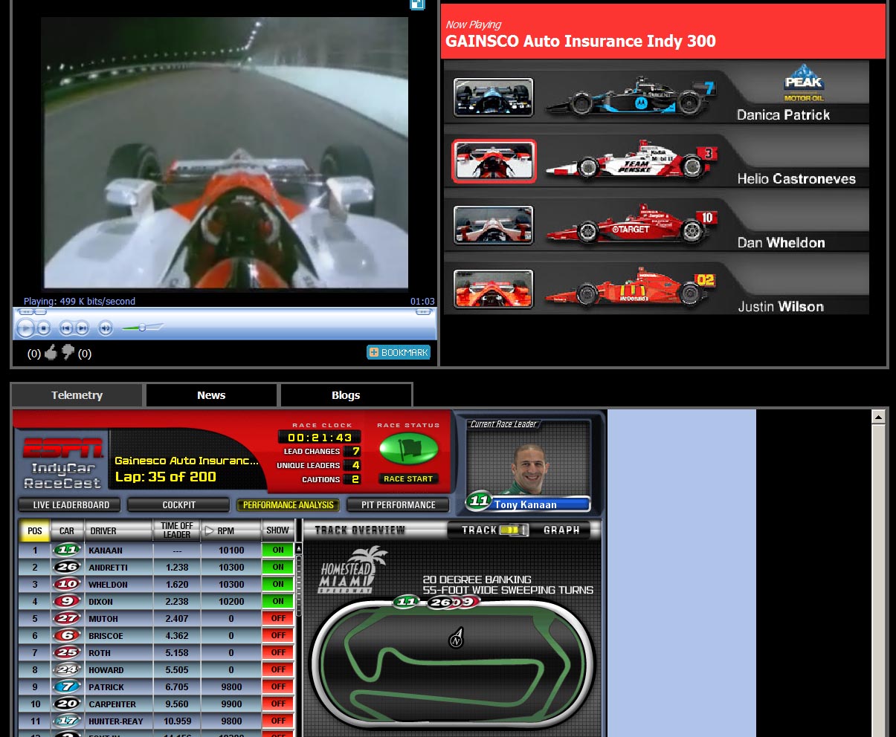Viewport: 896px width, 737px height.
Task: Click car number 26 badge for Andretti
Action: click(x=67, y=568)
